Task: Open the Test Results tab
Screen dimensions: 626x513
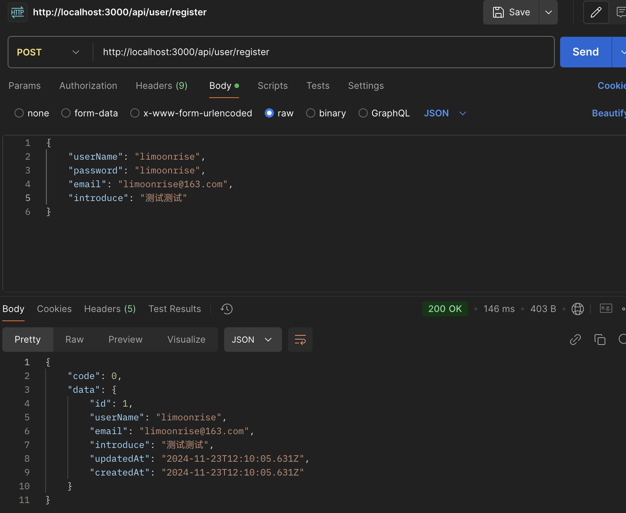Action: (x=175, y=309)
